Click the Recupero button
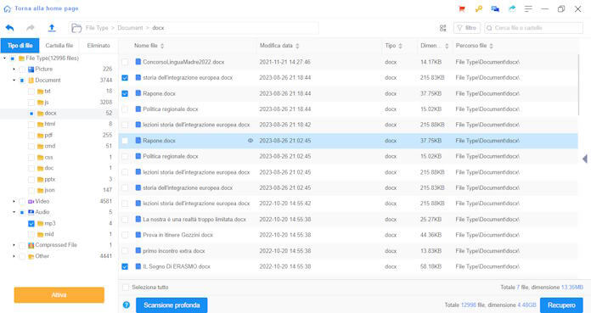The image size is (591, 313). point(561,305)
